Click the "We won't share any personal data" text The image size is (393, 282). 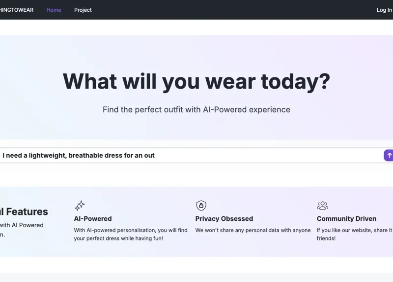(253, 230)
